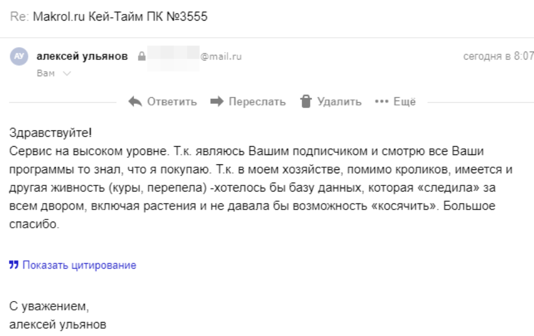
Task: Click sender name алексей ульянов in header
Action: (82, 56)
